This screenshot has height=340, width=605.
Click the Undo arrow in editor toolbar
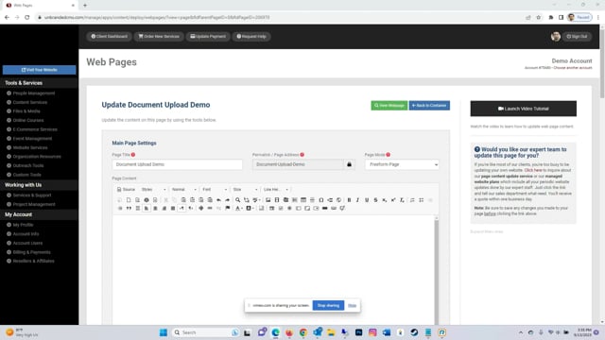[x=218, y=200]
